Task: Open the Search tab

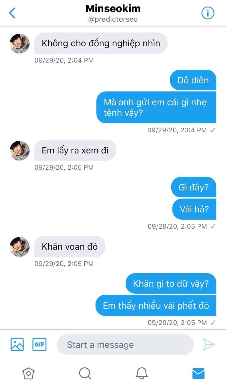Action: coord(85,373)
